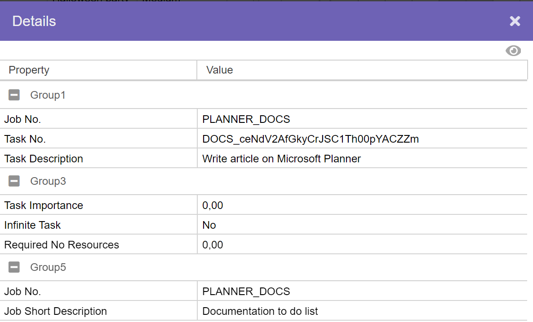The height and width of the screenshot is (322, 533).
Task: Close the Details dialog with the X
Action: 515,21
